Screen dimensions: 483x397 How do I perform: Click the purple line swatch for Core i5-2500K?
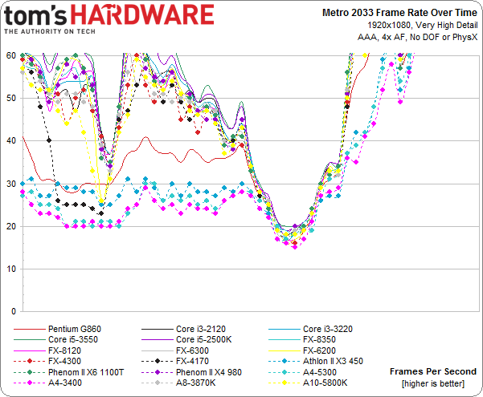click(157, 340)
